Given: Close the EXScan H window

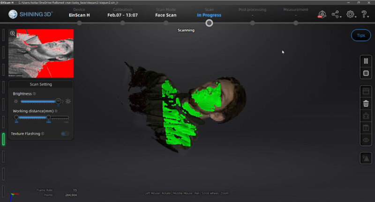Looking at the screenshot, I should click(x=369, y=2).
